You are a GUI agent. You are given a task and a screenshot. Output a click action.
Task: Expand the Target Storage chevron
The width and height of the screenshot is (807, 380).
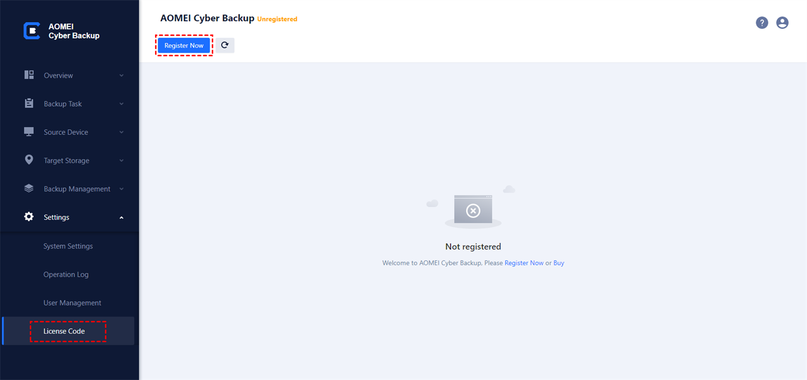coord(122,160)
